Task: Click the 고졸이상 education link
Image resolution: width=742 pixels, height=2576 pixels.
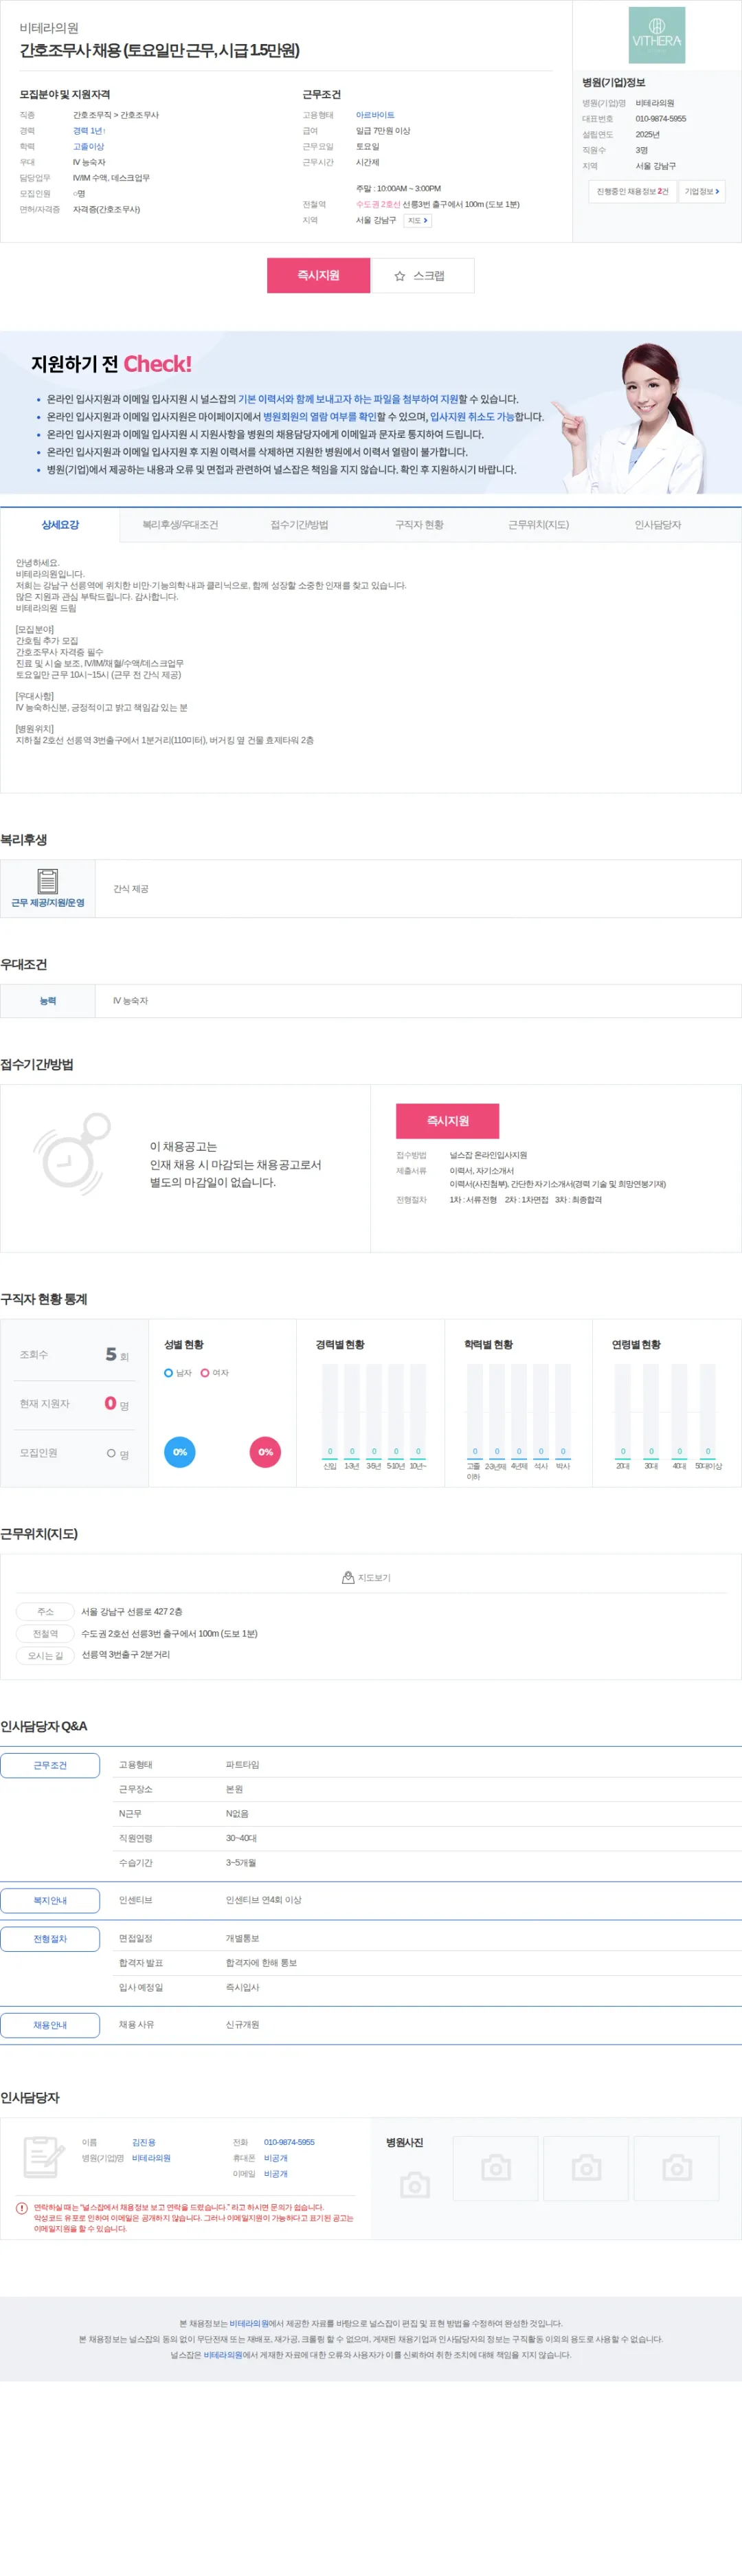Action: point(88,147)
